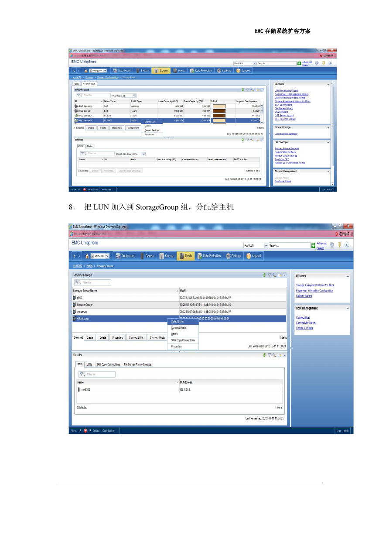Select RAID Group 0 row in upper window

click(x=168, y=106)
